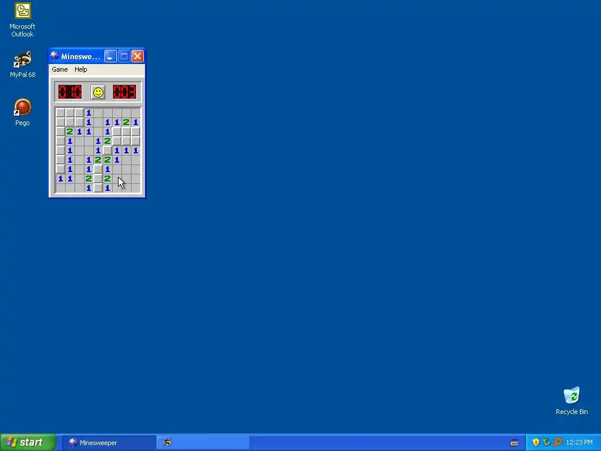Screen dimensions: 601x451
Task: Close the Minesweeper window
Action: click(137, 56)
